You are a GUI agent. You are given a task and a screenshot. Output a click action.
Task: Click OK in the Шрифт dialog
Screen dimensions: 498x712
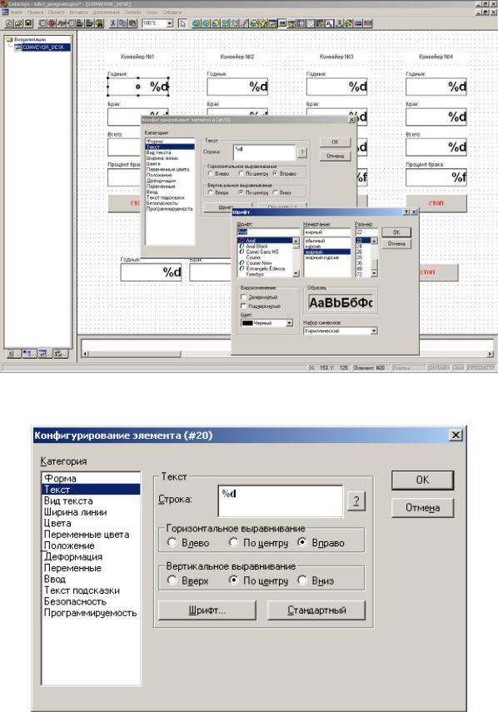click(396, 232)
